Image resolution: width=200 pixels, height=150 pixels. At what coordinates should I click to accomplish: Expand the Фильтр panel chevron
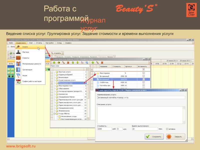(x=8, y=47)
